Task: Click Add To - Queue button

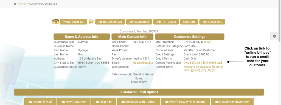Action: pos(166,22)
